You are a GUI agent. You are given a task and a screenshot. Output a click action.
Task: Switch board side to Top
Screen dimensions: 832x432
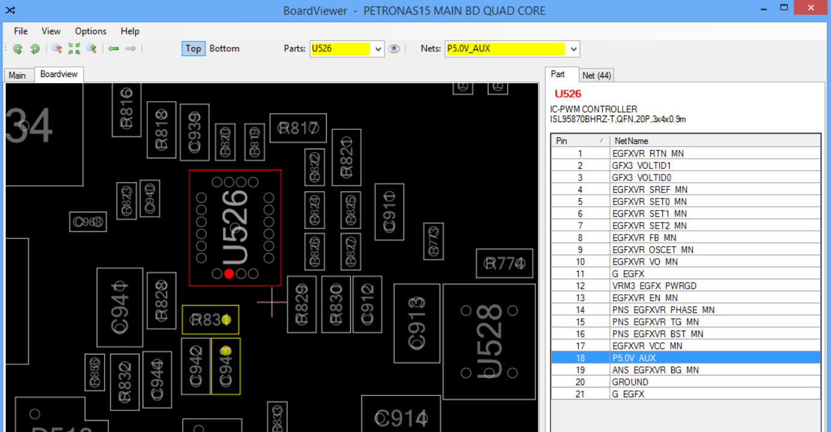click(194, 49)
